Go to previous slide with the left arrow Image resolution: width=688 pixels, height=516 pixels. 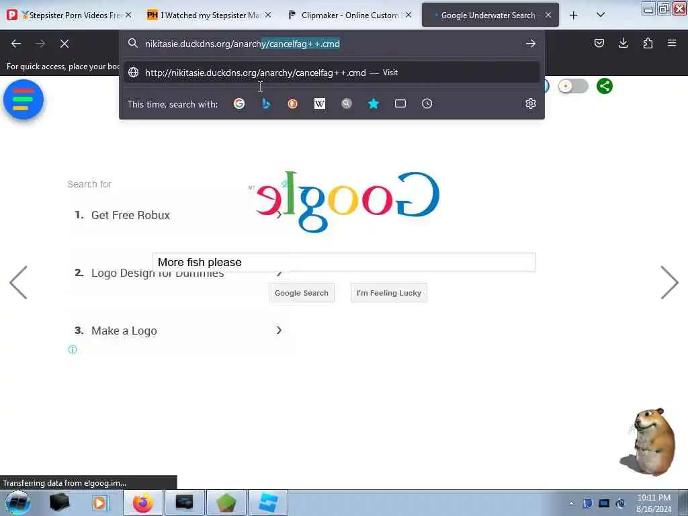point(18,282)
